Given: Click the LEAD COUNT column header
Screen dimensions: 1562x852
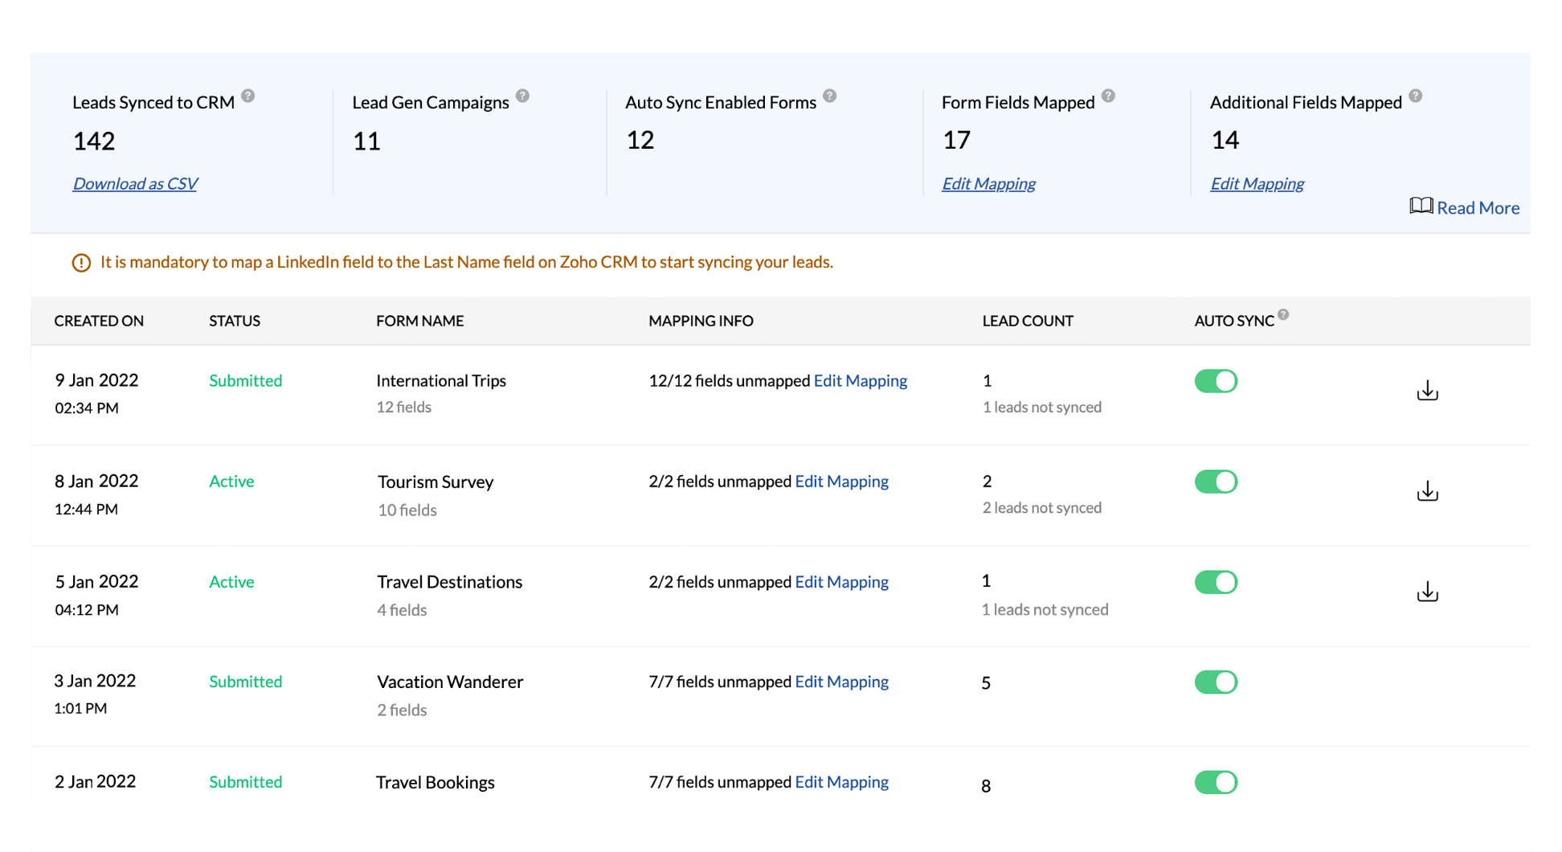Looking at the screenshot, I should 1028,321.
